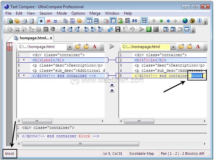Click the gray stop square icon

point(156,29)
